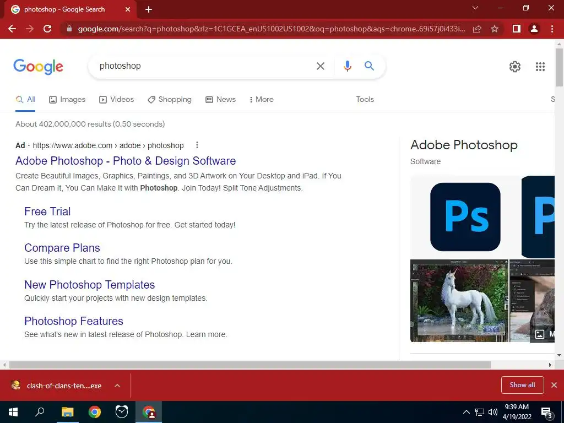Open the Free Trial link
Image resolution: width=564 pixels, height=423 pixels.
click(x=47, y=211)
